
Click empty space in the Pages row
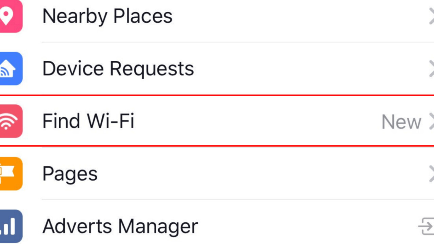[x=254, y=174]
